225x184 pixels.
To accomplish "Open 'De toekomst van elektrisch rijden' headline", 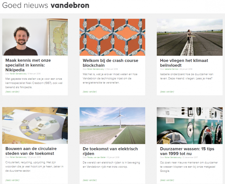I will pos(110,151).
